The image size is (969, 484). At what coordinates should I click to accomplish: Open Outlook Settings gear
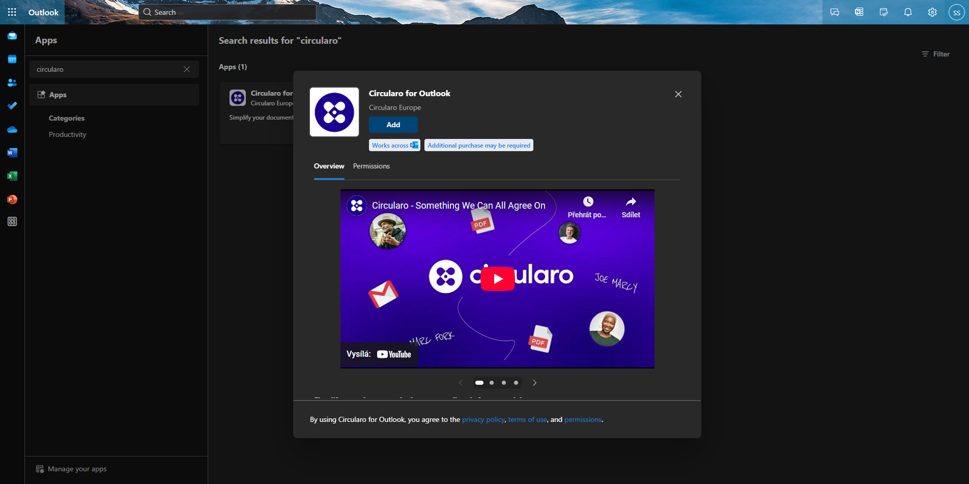(932, 12)
